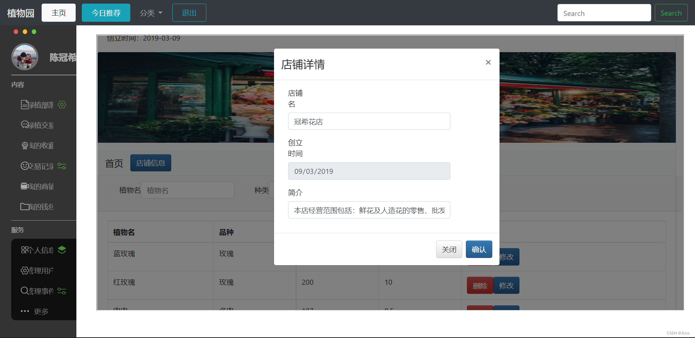Select the green layers icon beside 个人信息

pos(62,250)
